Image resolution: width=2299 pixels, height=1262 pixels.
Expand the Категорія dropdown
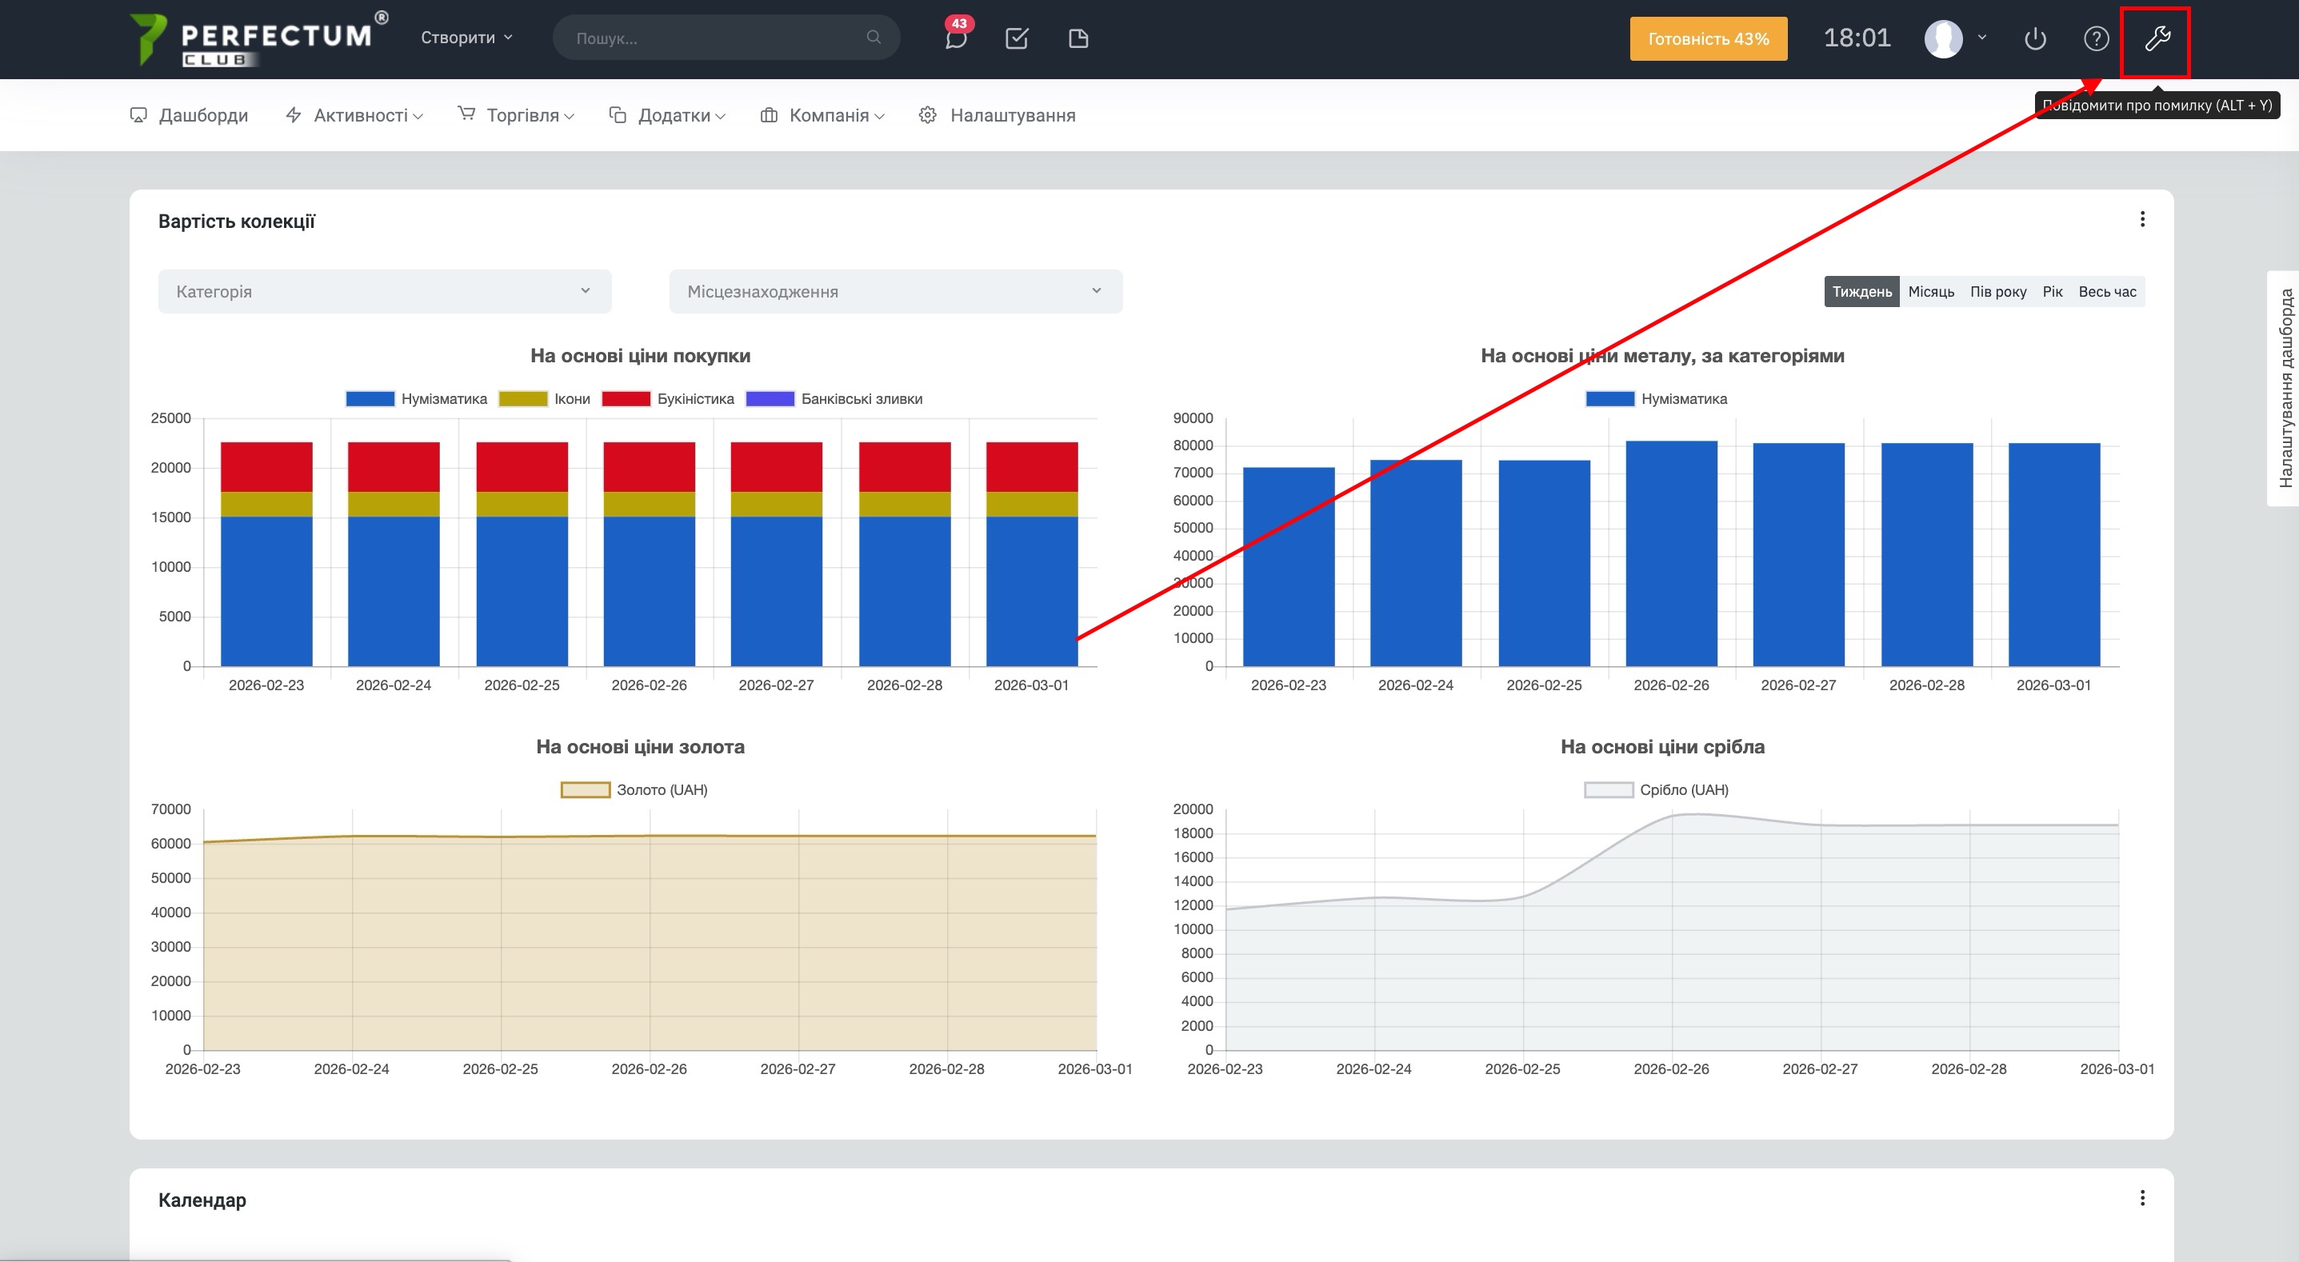(385, 292)
